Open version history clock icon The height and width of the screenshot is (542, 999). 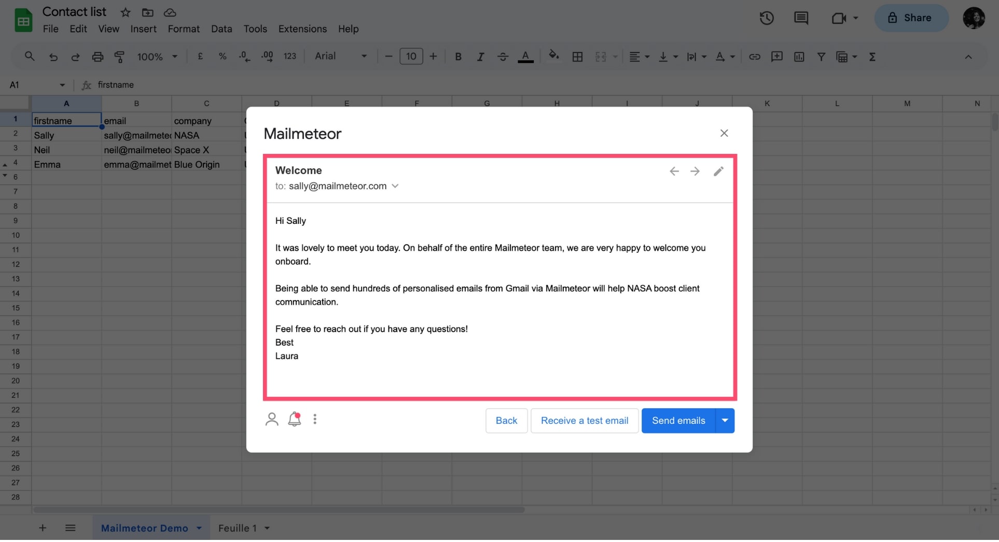[x=767, y=18]
